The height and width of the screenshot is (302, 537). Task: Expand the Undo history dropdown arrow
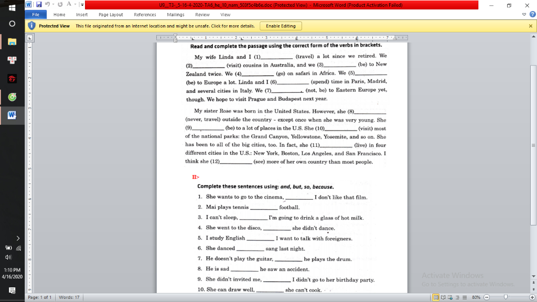(x=53, y=4)
